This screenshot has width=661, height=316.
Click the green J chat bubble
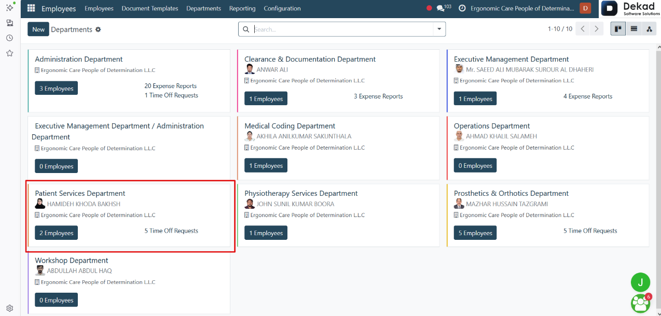point(640,282)
